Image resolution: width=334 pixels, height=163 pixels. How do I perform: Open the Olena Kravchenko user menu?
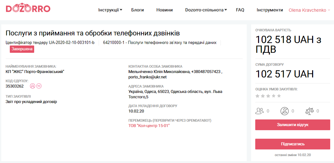[x=309, y=10]
